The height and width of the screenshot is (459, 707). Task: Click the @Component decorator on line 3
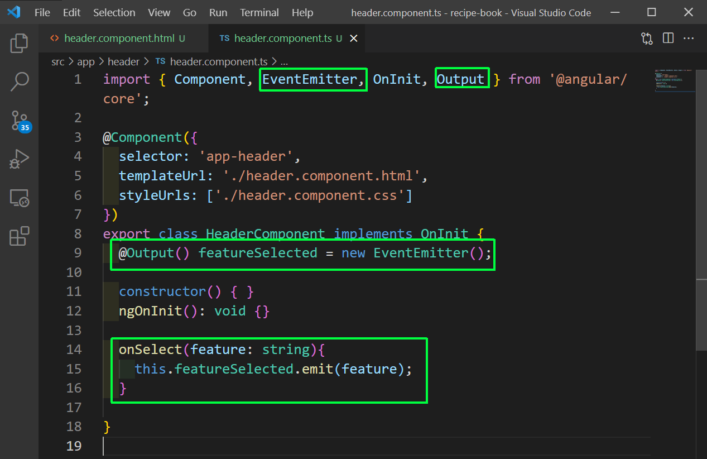coord(142,137)
